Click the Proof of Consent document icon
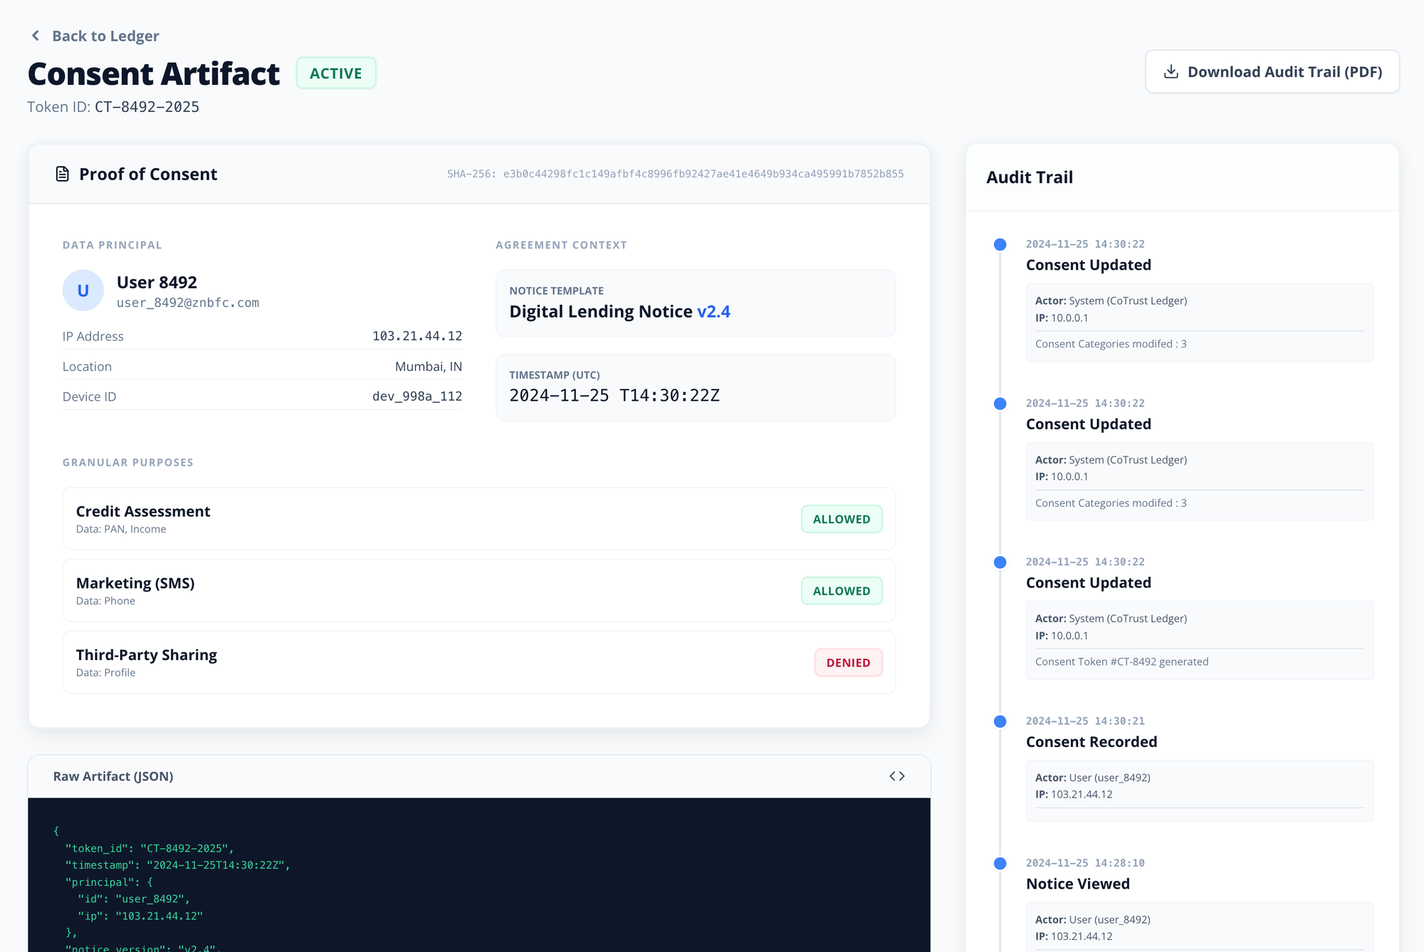 tap(63, 174)
